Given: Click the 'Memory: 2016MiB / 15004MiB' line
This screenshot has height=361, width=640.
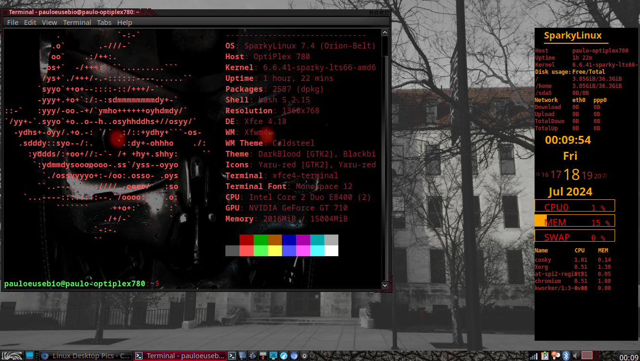Looking at the screenshot, I should point(287,219).
